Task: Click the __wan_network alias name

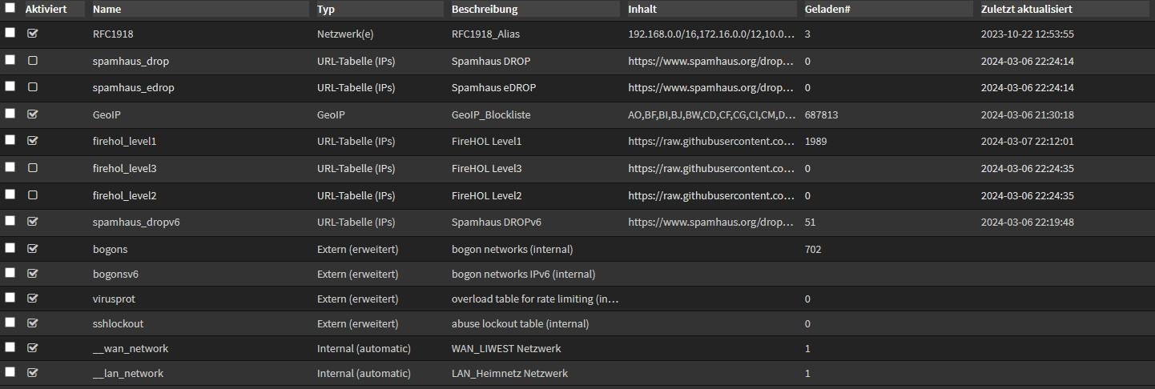Action: click(131, 349)
